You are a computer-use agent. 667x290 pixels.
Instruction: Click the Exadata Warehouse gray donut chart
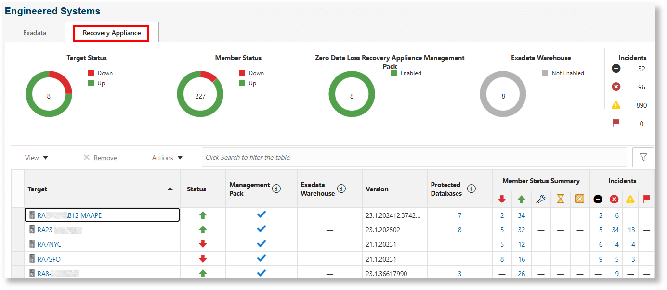(x=503, y=94)
